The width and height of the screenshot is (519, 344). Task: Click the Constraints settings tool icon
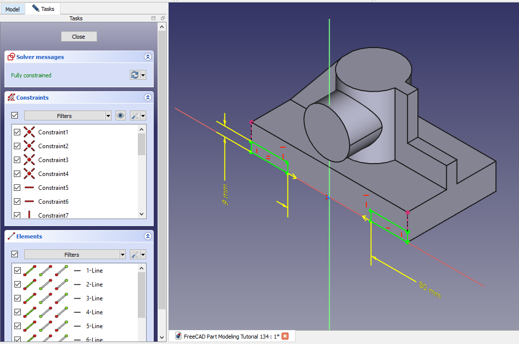point(134,115)
